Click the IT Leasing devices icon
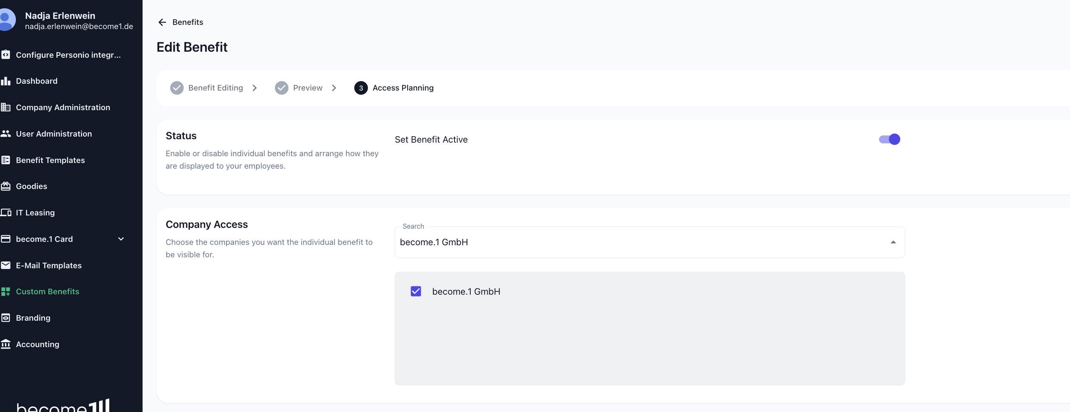Viewport: 1070px width, 412px height. 5,213
